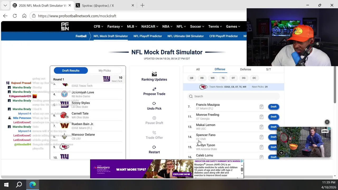Image resolution: width=338 pixels, height=190 pixels.
Task: Expand the Games menu dropdown
Action: (233, 26)
